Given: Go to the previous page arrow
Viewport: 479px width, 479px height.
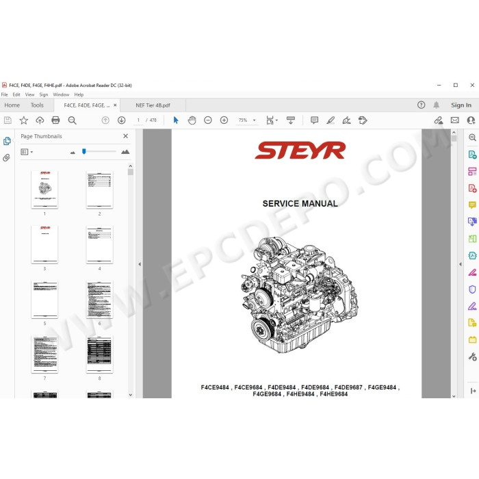Looking at the screenshot, I should (105, 120).
